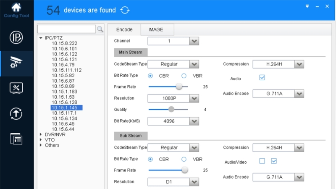Click the Sub Stream section header

pyautogui.click(x=131, y=136)
